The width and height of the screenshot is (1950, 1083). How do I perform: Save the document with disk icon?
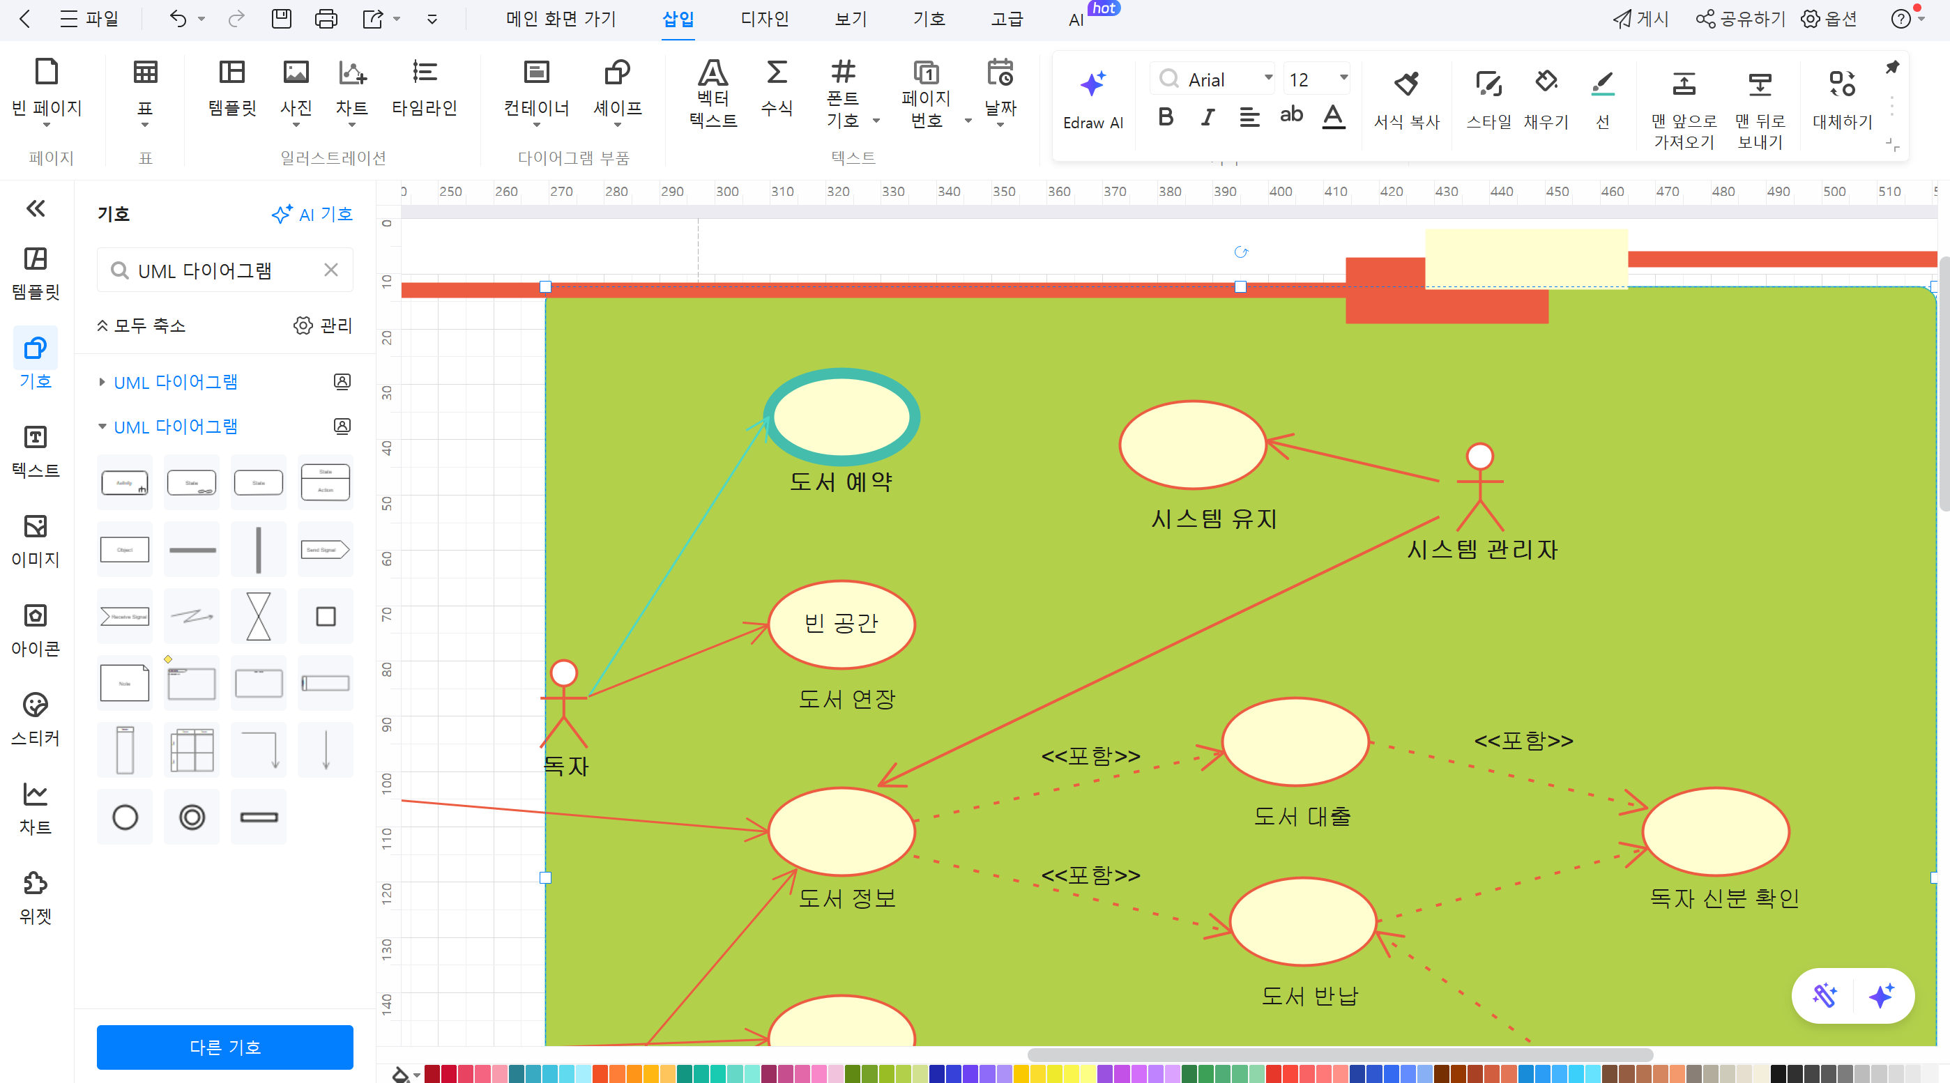(281, 19)
